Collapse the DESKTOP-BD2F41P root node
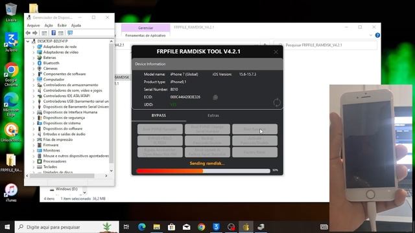 28,41
